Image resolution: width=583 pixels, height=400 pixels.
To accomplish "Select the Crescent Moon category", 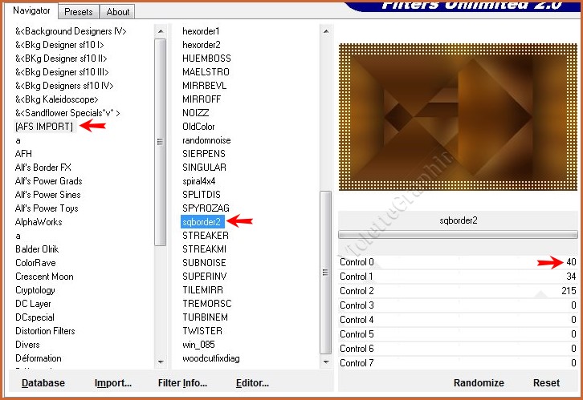I will coord(44,277).
